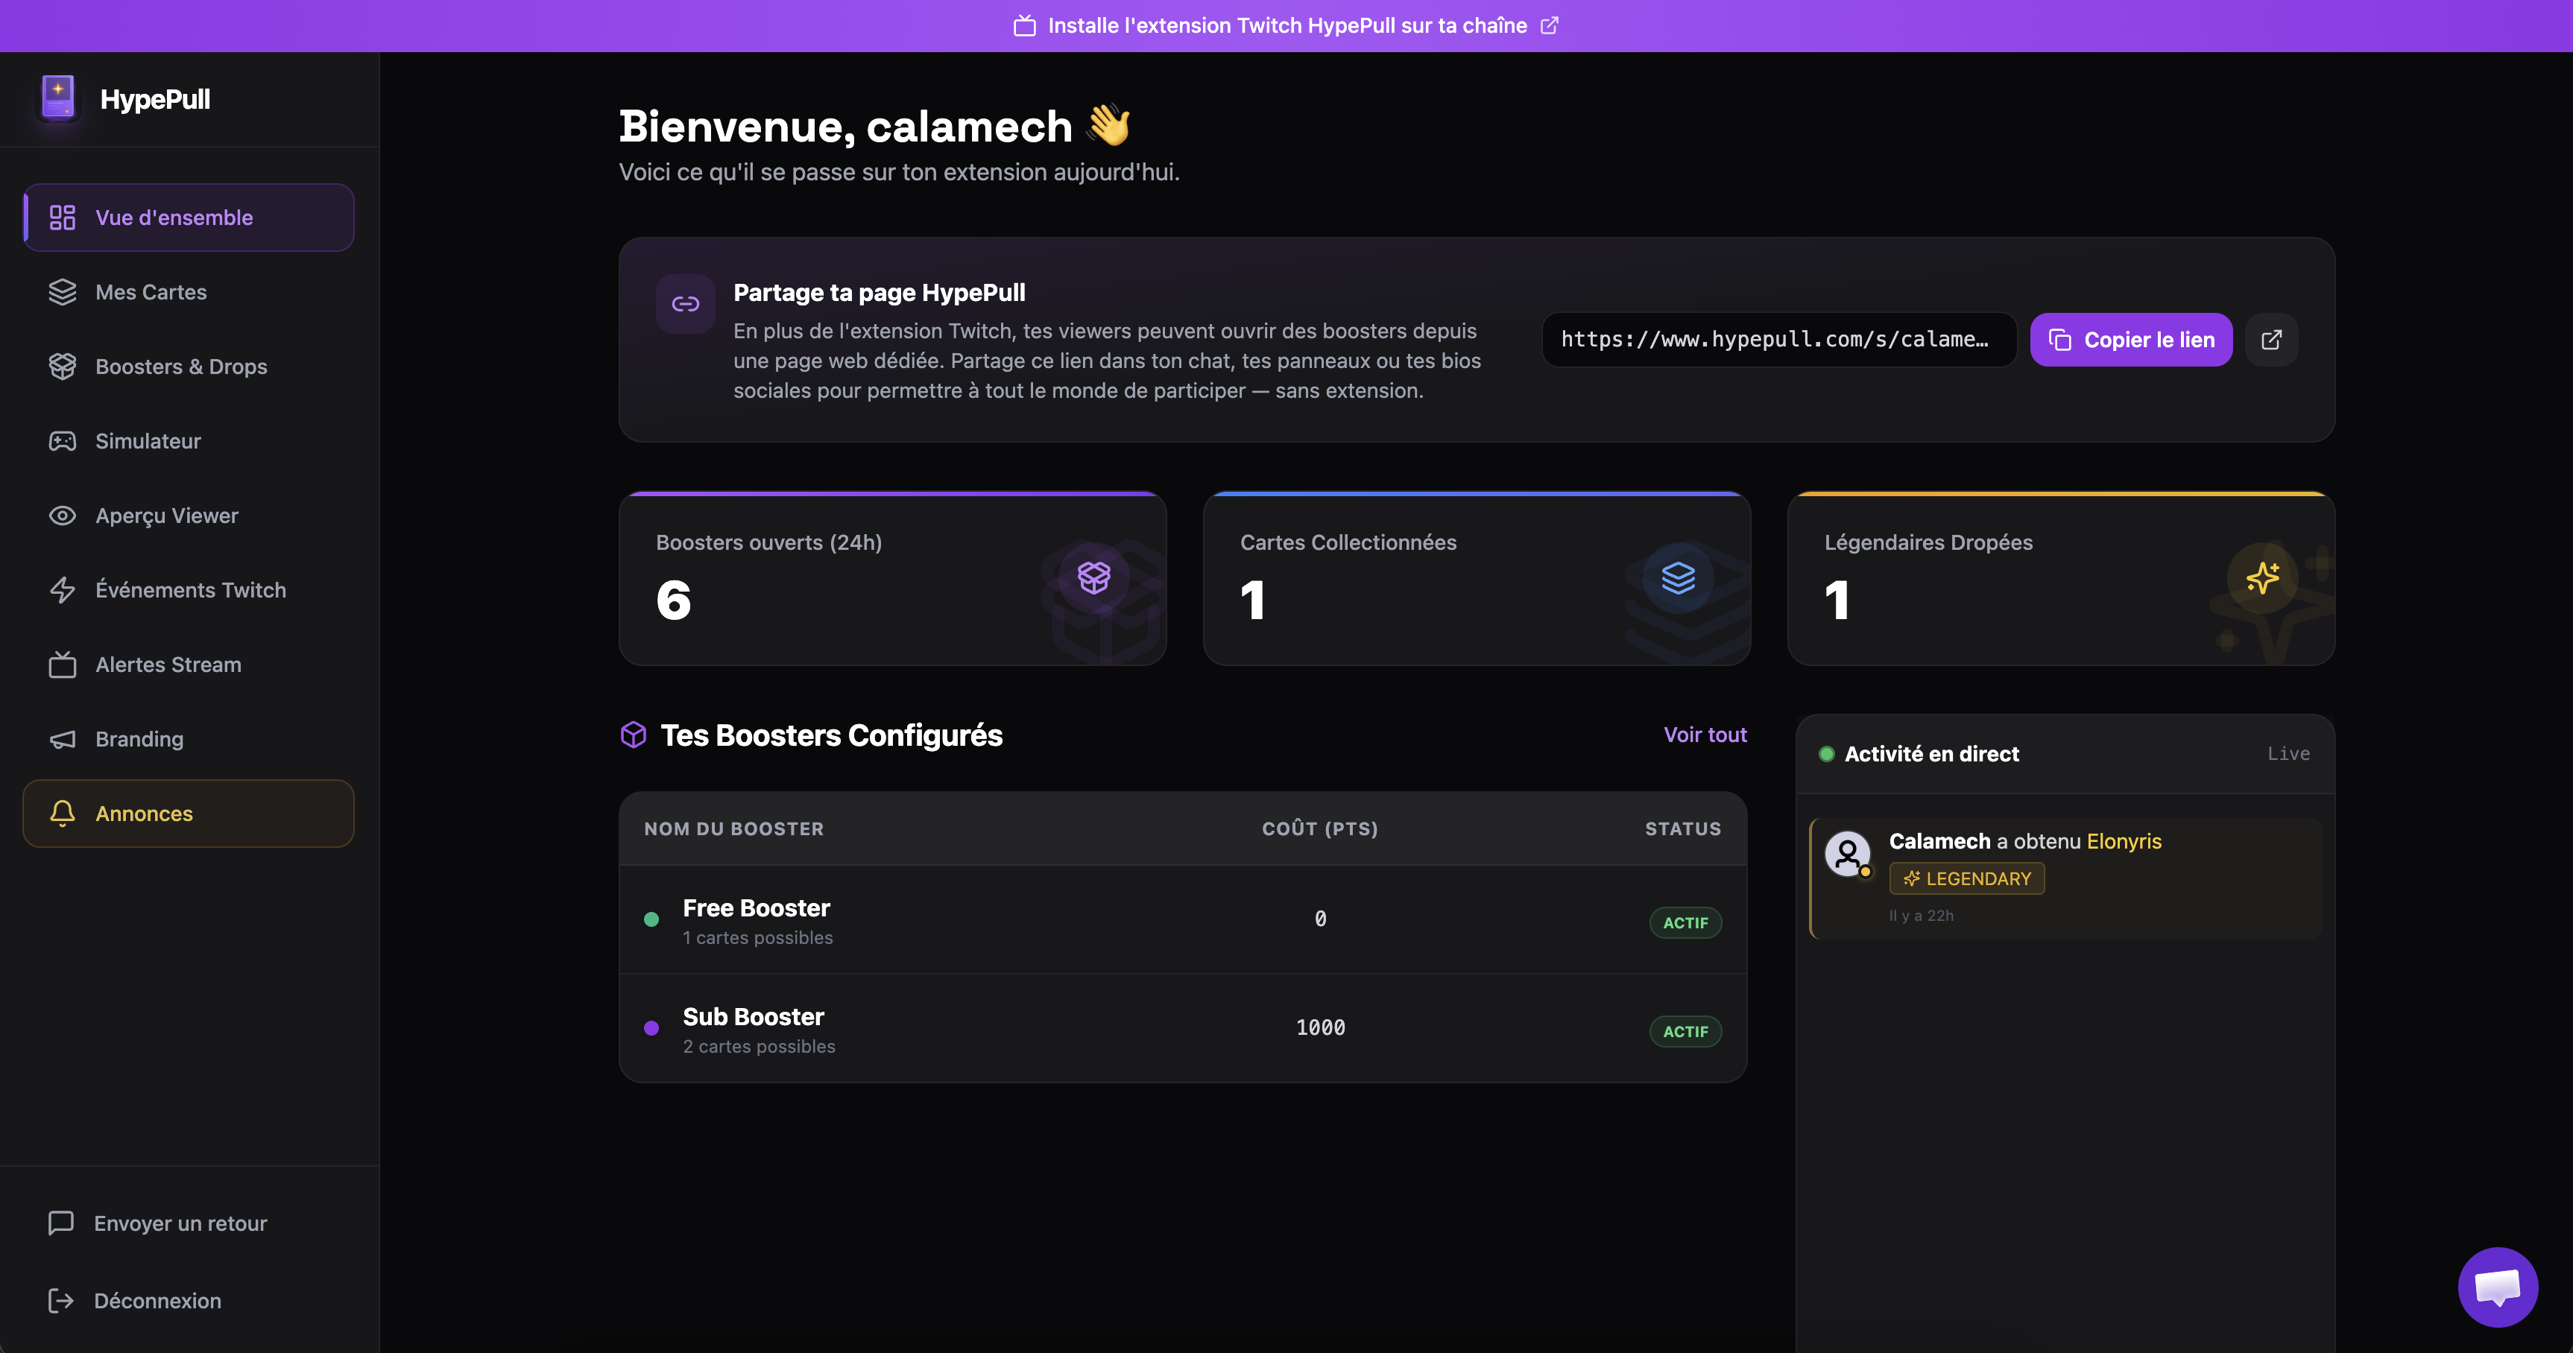This screenshot has width=2573, height=1353.
Task: Click the Déconnexion logout icon
Action: tap(61, 1300)
